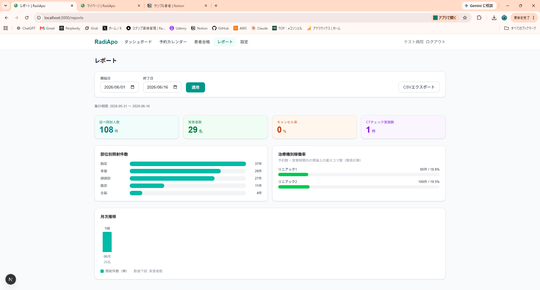Click テスト病院 label in header
Viewport: 540px width, 290px height.
(x=414, y=42)
